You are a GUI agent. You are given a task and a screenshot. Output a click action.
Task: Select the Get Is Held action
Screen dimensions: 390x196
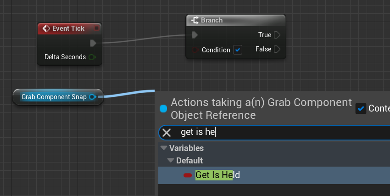pyautogui.click(x=217, y=175)
